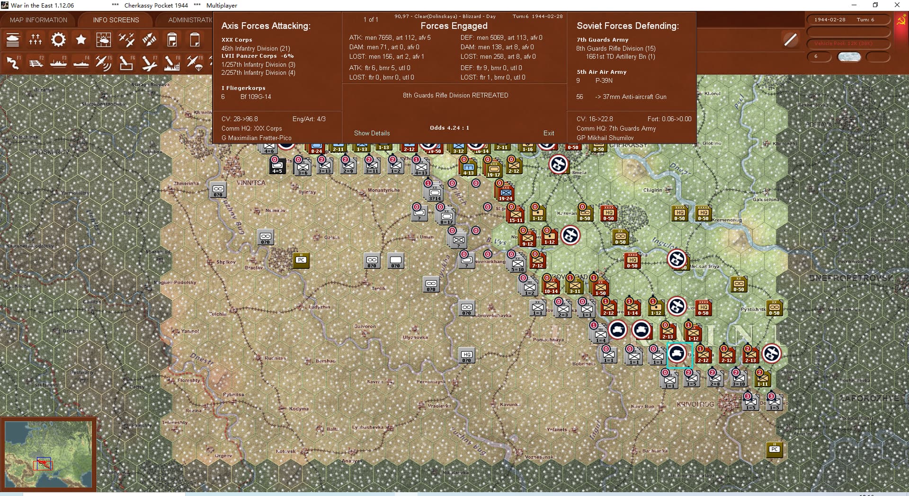The image size is (909, 496).
Task: Toggle F3 naval transport mode
Action: click(58, 62)
